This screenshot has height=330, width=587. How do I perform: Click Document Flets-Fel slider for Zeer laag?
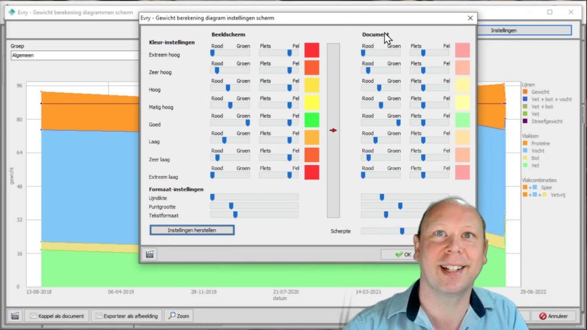click(429, 158)
